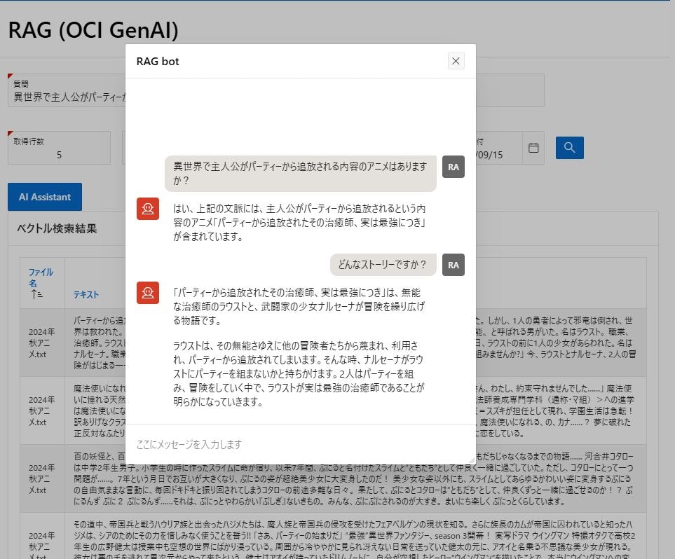This screenshot has height=559, width=675.
Task: Select the user message どんなストーリーですか？
Action: (x=383, y=264)
